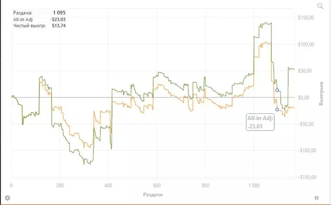Screen dimensions: 331x205
Task: Click the 'Выигрыш' y-axis title
Action: pyautogui.click(x=321, y=94)
